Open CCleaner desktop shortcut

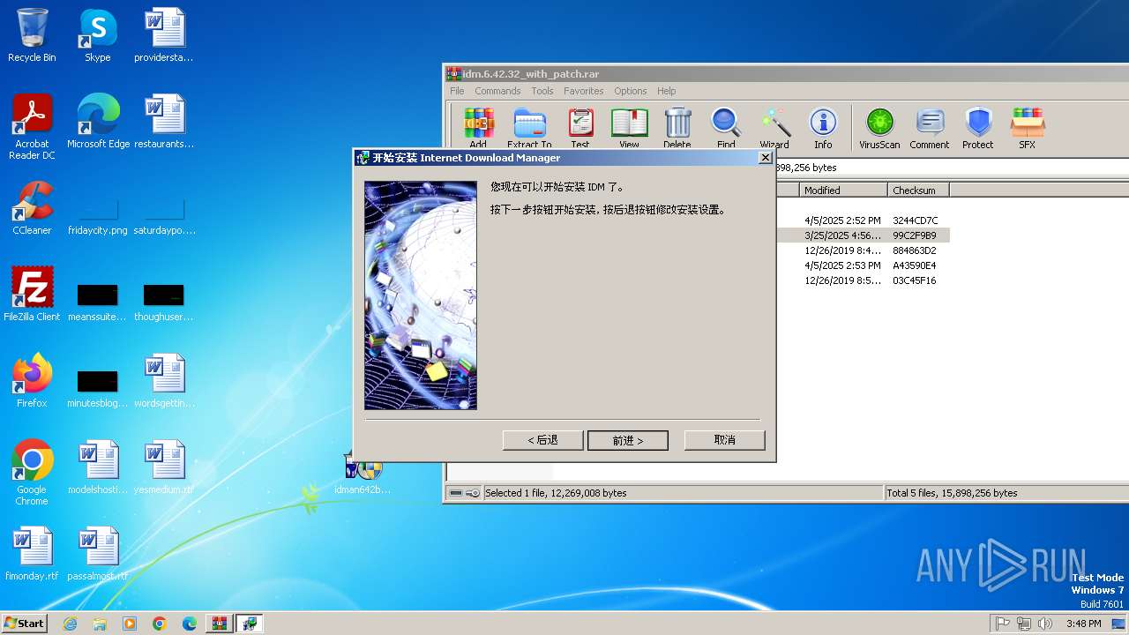32,207
